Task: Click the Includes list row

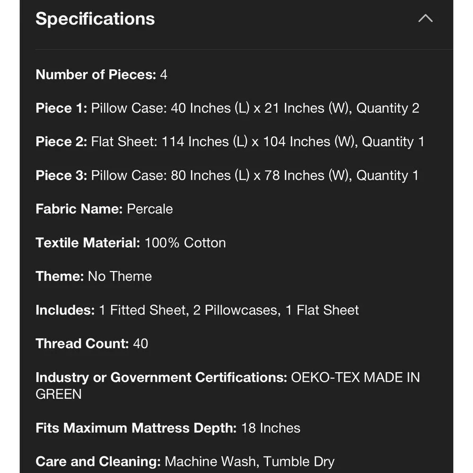Action: coord(197,310)
